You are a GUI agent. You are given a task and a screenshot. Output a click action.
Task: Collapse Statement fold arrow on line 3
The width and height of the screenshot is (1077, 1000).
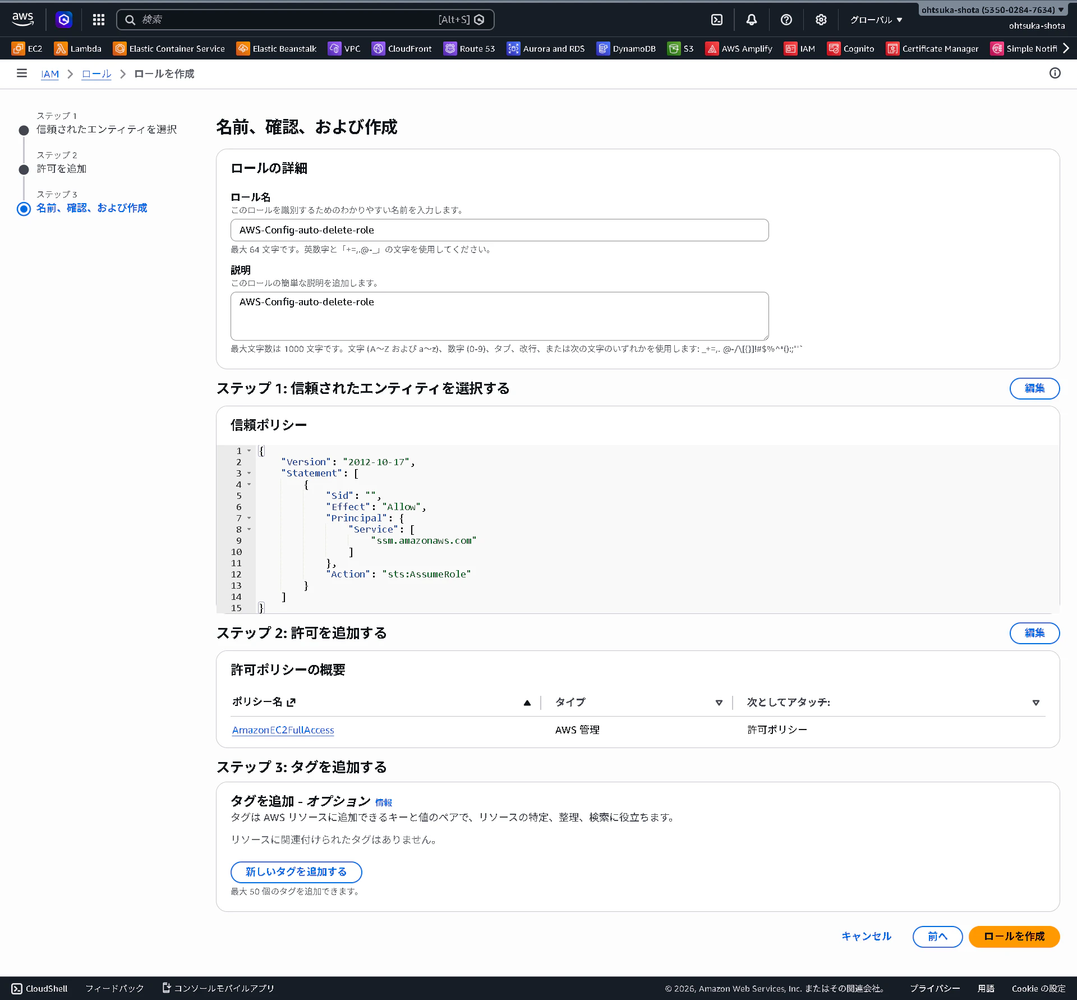249,473
